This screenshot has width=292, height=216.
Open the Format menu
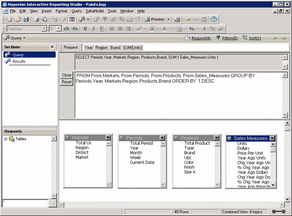pyautogui.click(x=61, y=11)
